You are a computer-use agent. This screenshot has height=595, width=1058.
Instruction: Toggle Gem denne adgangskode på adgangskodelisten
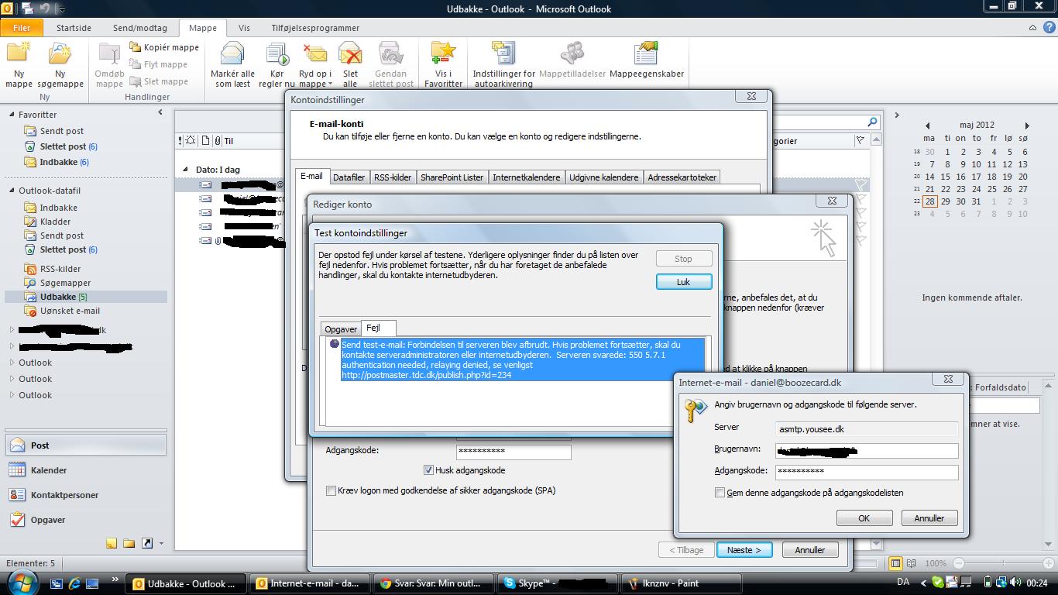click(x=720, y=493)
